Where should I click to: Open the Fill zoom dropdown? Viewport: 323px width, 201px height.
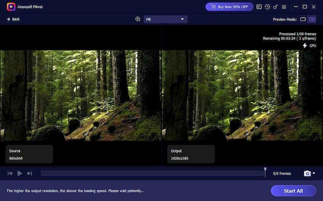(166, 19)
